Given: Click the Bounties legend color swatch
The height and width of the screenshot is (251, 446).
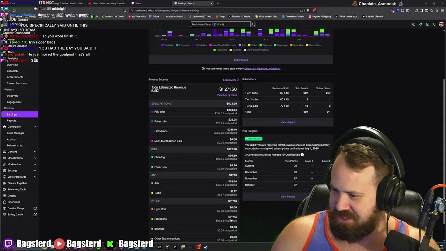Looking at the screenshot, I should (x=231, y=50).
